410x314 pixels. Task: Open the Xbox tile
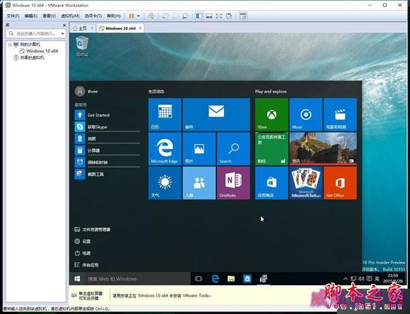coord(272,115)
